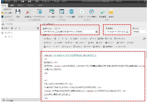This screenshot has width=147, height=103.
Task: Open the 生成先 output folder icon
Action: pyautogui.click(x=111, y=12)
